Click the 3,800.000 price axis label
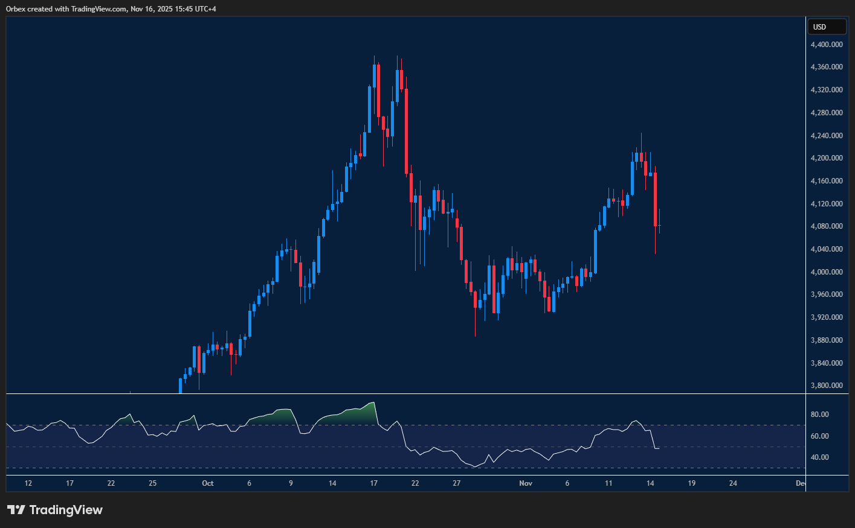This screenshot has height=528, width=855. tap(827, 386)
